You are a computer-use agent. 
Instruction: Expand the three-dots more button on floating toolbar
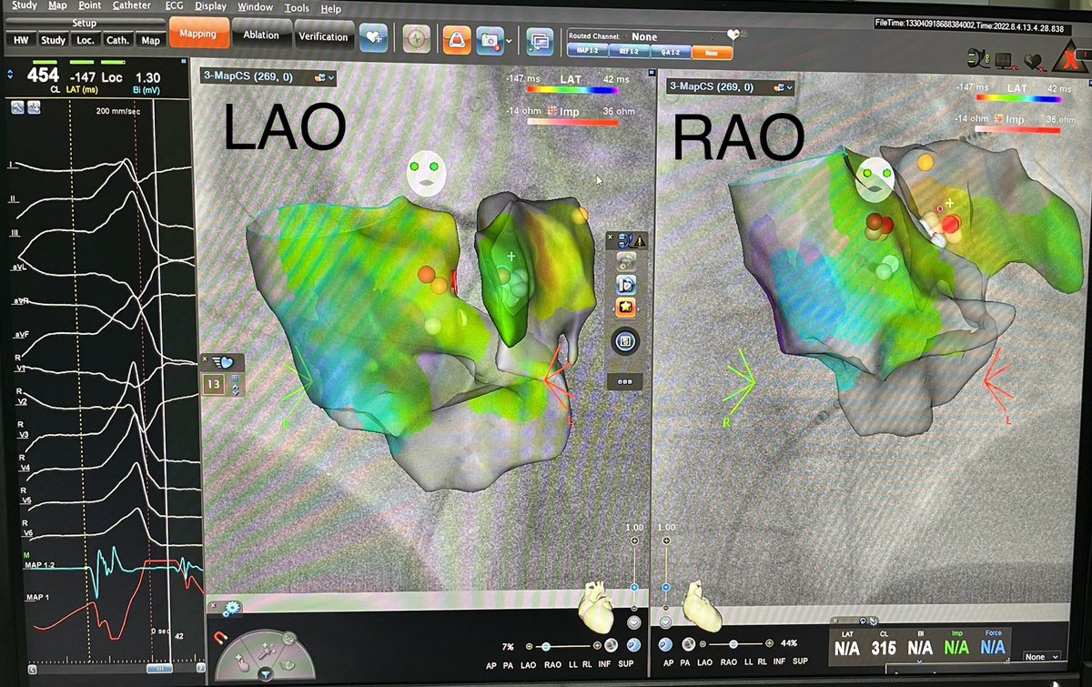(625, 381)
